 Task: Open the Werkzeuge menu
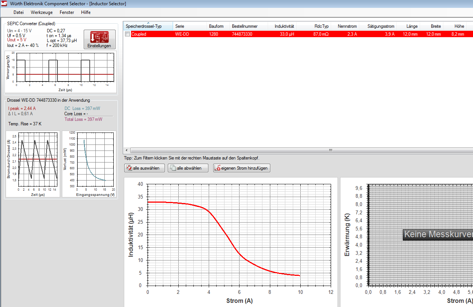pyautogui.click(x=42, y=12)
